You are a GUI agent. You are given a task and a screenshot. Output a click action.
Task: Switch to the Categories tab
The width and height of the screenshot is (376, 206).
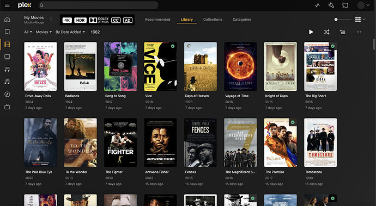242,20
